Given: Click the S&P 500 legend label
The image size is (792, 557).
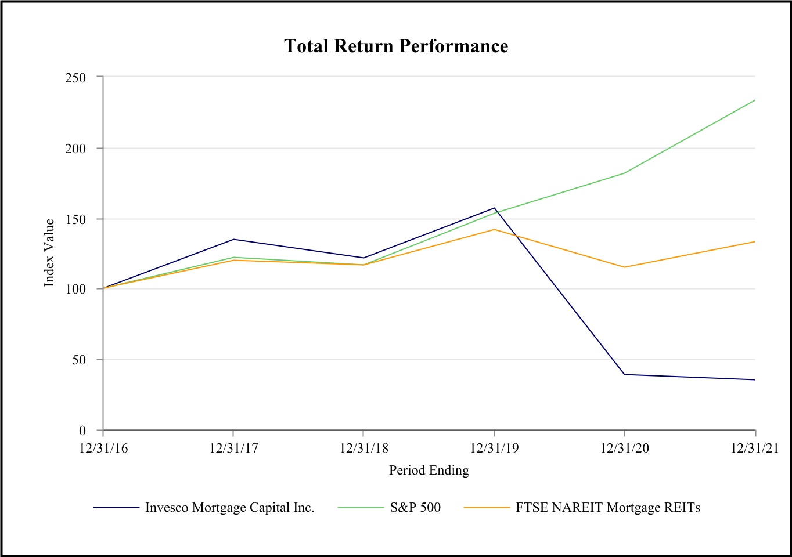Looking at the screenshot, I should click(x=415, y=508).
